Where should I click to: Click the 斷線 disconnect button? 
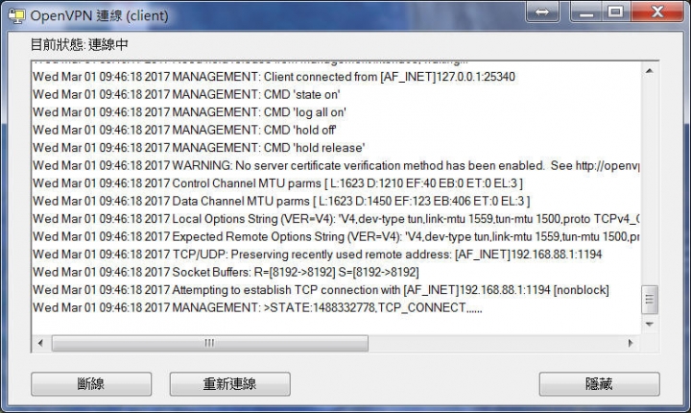91,384
